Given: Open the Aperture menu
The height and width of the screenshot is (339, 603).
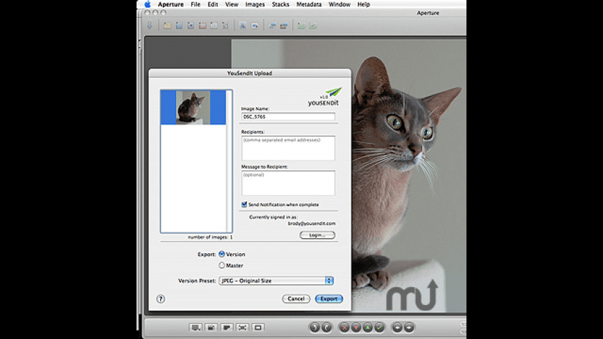Looking at the screenshot, I should tap(171, 4).
